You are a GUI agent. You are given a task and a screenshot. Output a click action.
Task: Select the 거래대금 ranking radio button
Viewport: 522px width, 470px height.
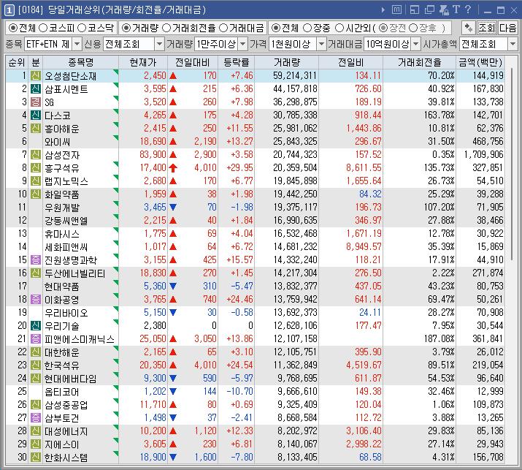coord(223,28)
